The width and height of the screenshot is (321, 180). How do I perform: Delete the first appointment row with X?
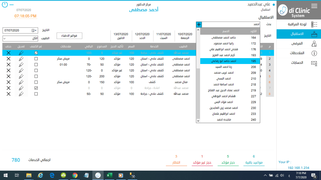pos(8,53)
